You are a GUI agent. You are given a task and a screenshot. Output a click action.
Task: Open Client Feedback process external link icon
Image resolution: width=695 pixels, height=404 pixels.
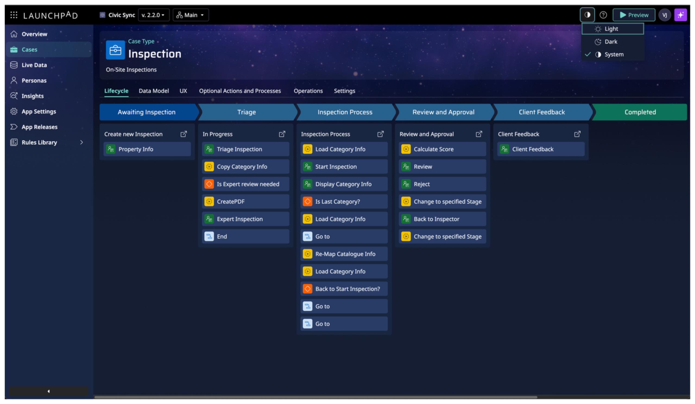[x=577, y=134]
